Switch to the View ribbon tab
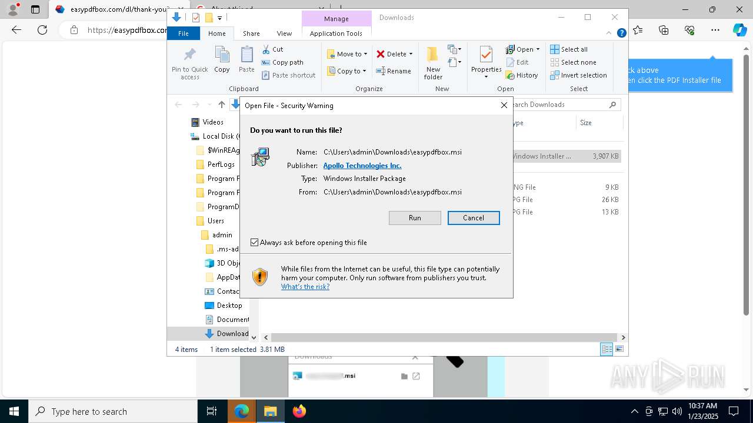 (x=284, y=33)
